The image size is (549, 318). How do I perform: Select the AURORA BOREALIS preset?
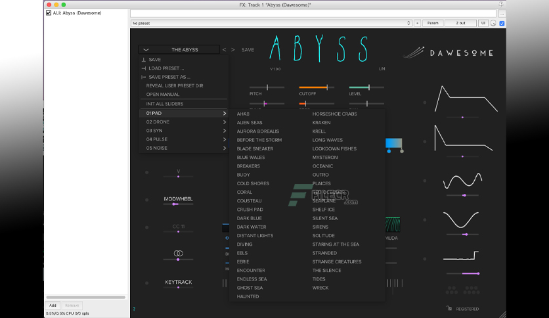[x=257, y=131]
